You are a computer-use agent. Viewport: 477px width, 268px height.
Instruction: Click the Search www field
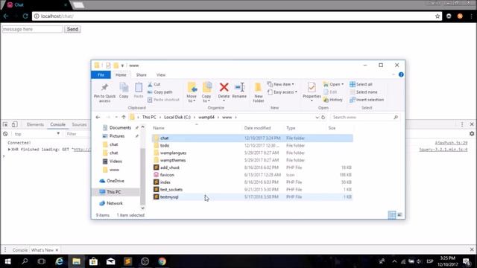pyautogui.click(x=364, y=118)
